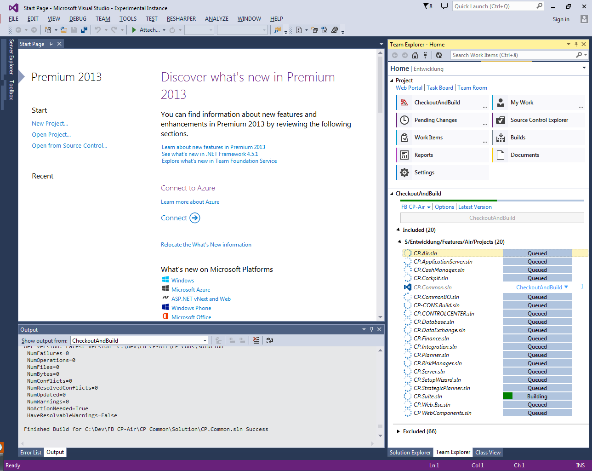Open the Task Board link

pos(440,88)
